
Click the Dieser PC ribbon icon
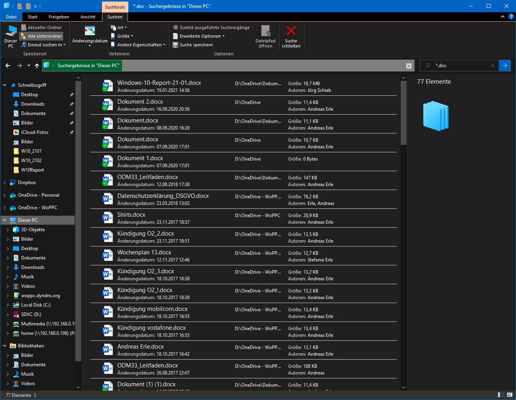point(11,31)
